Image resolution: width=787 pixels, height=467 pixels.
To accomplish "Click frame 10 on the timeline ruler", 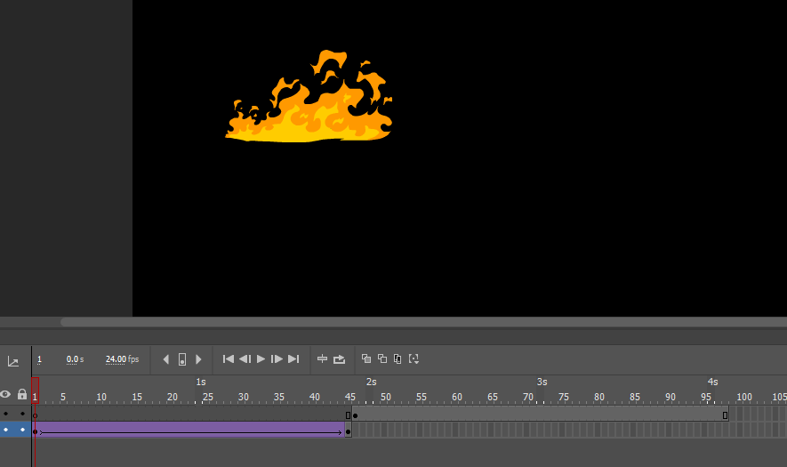I will tap(101, 398).
